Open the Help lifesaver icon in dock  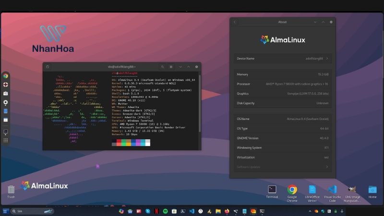point(5,85)
